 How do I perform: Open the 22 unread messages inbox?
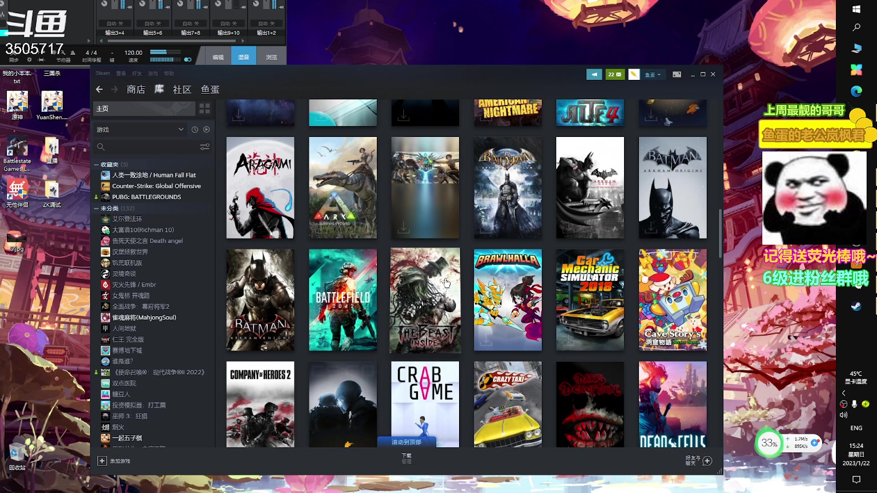[615, 74]
